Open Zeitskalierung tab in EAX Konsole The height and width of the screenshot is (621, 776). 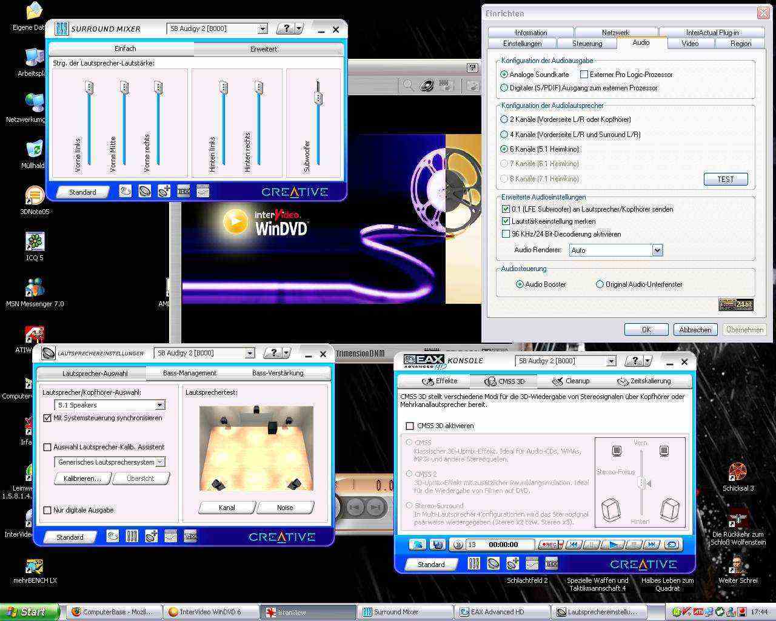pyautogui.click(x=644, y=381)
